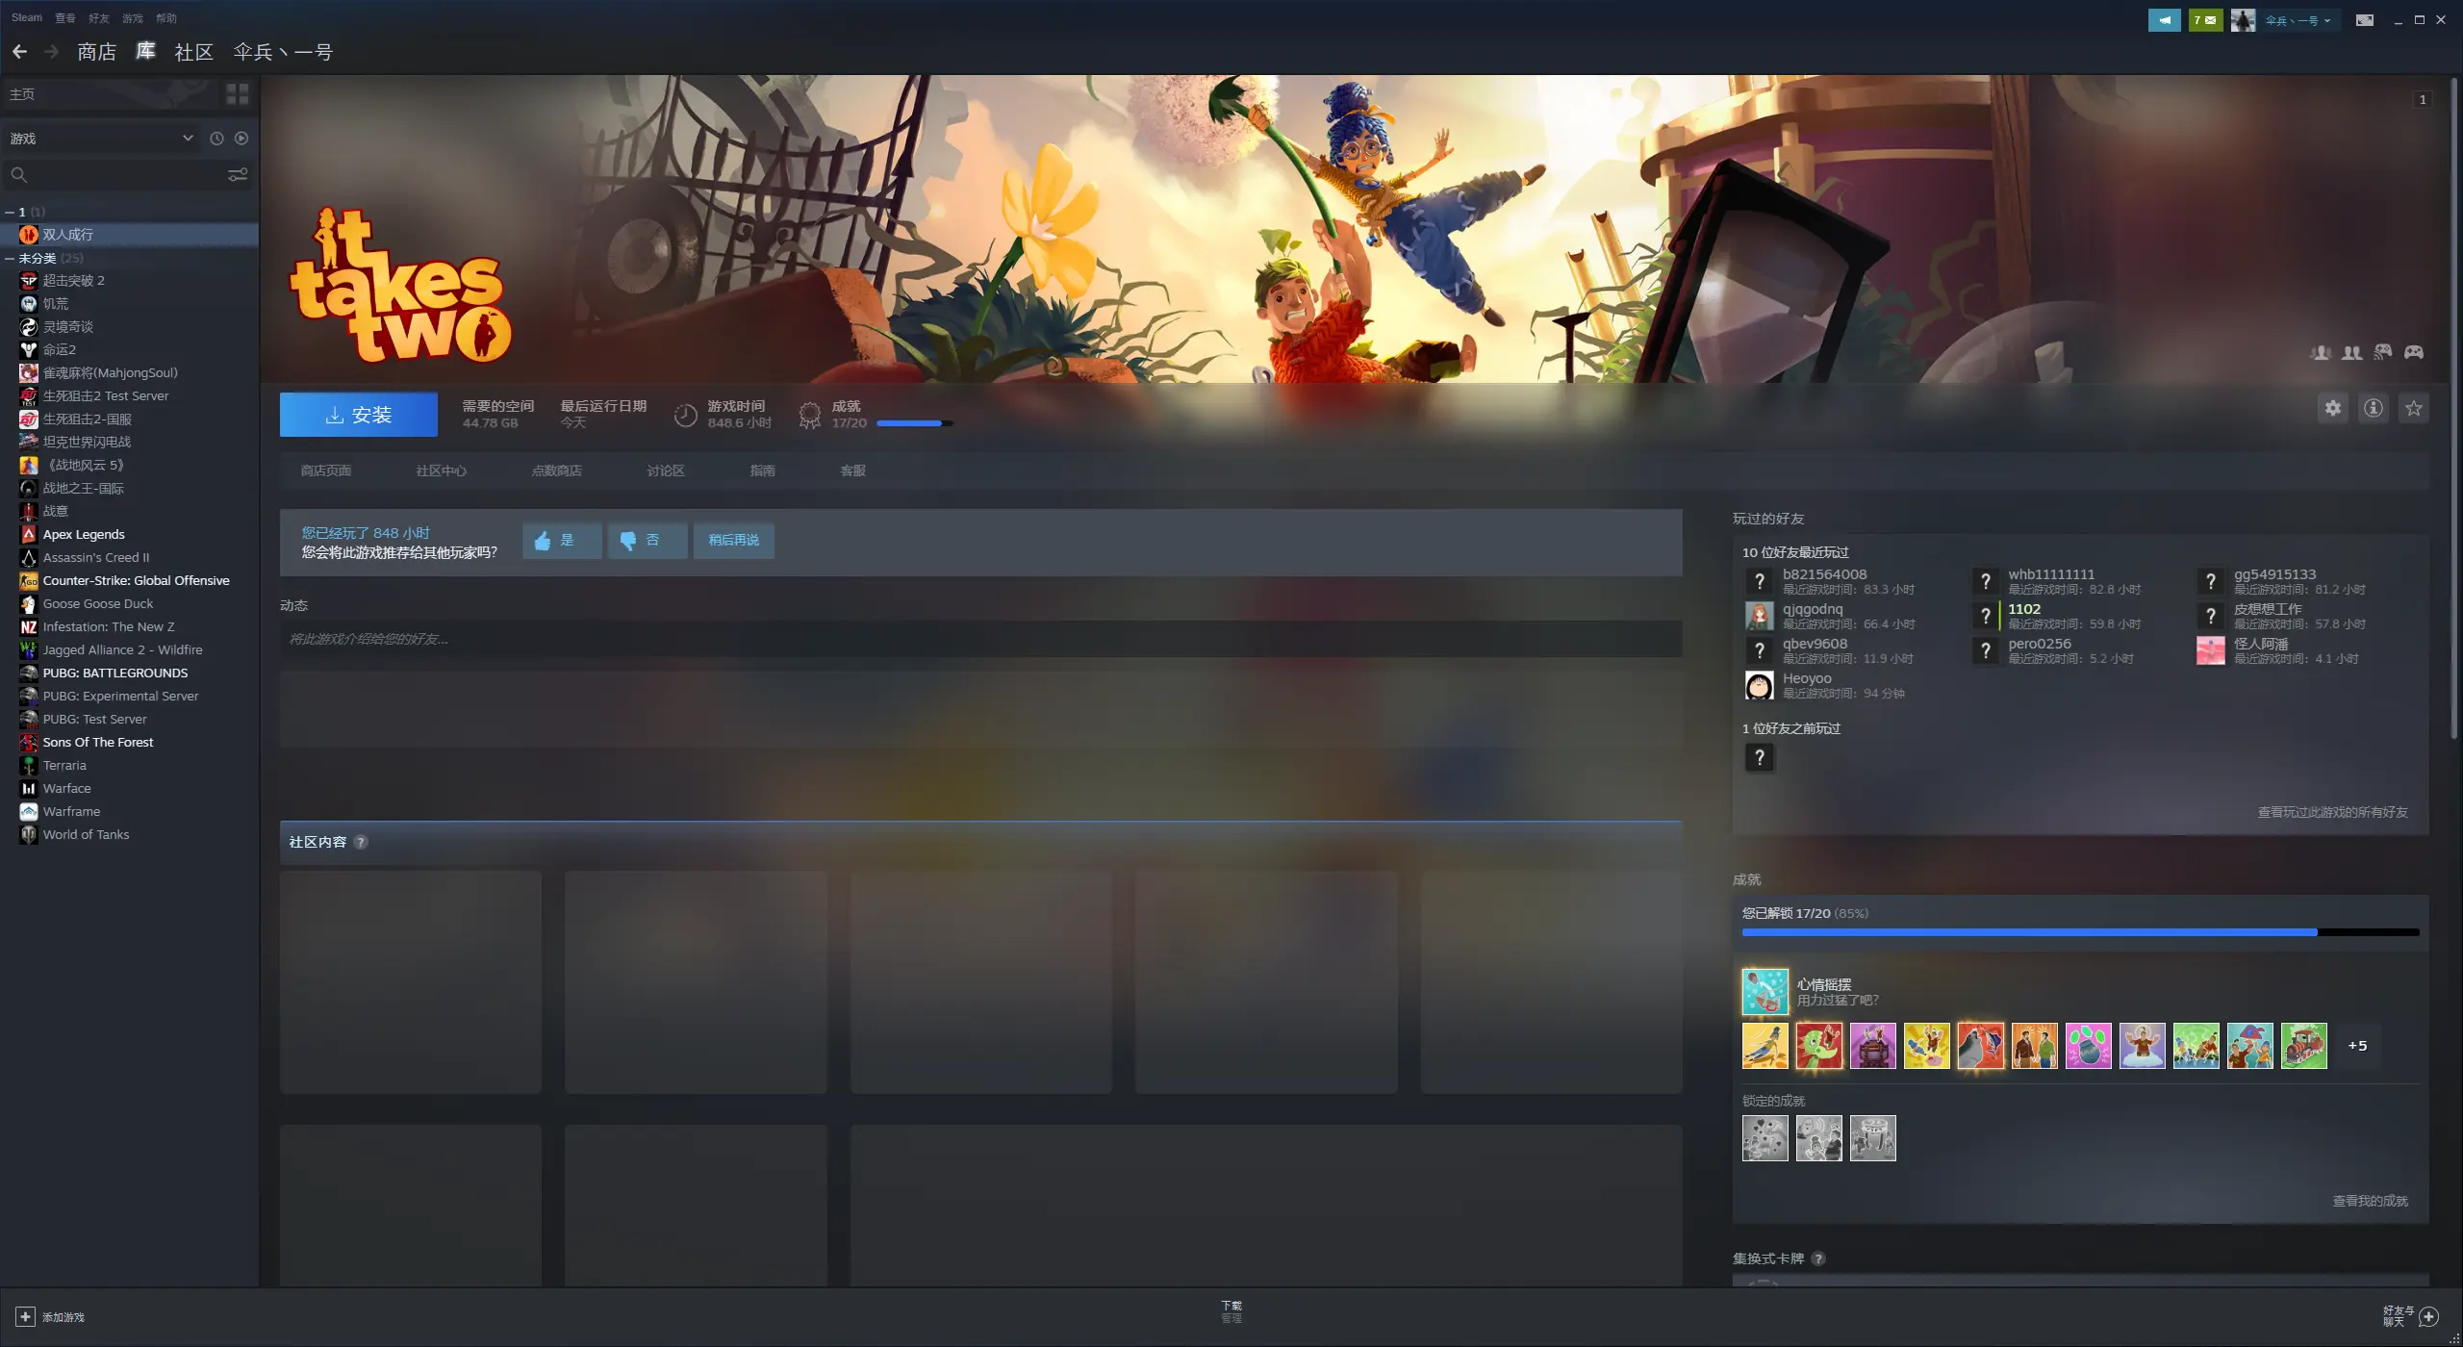Expand the +5 more achievements

pyautogui.click(x=2357, y=1046)
